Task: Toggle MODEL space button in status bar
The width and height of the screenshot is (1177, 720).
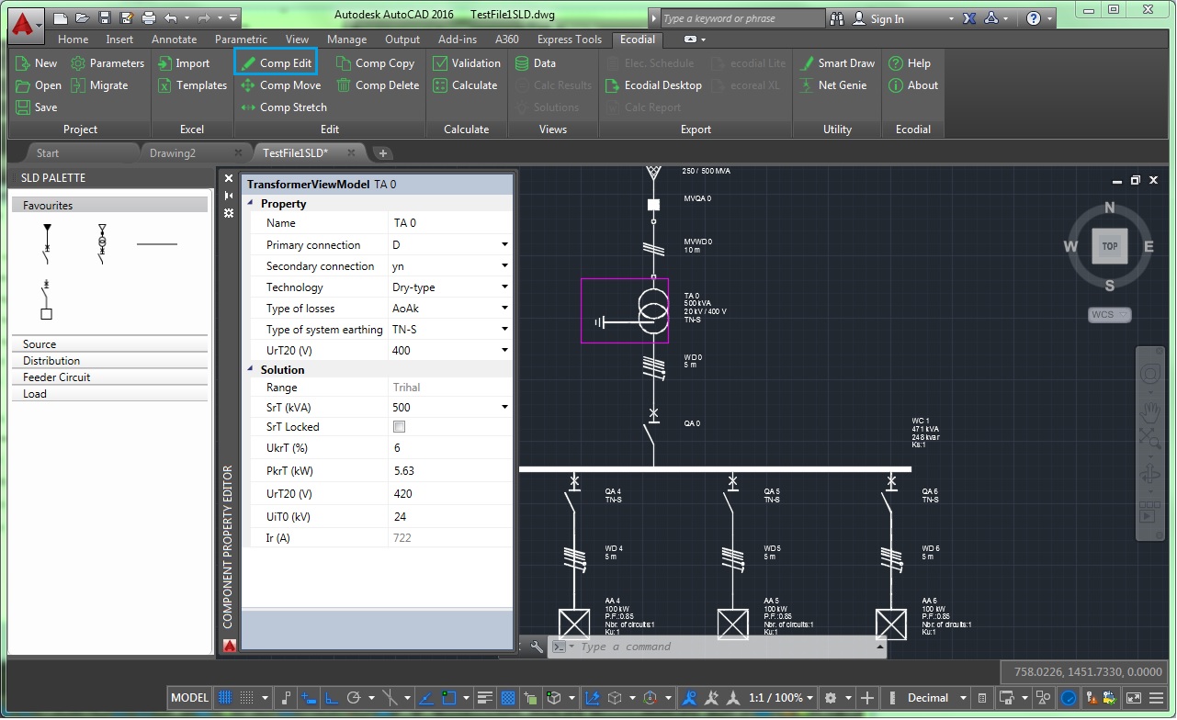Action: [x=190, y=698]
